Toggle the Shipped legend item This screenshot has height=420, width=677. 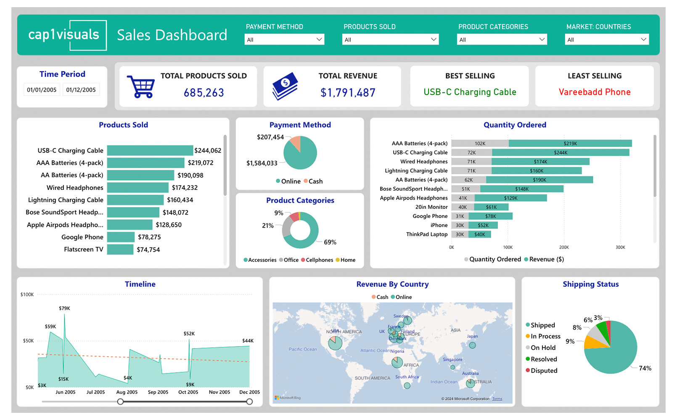(x=542, y=325)
